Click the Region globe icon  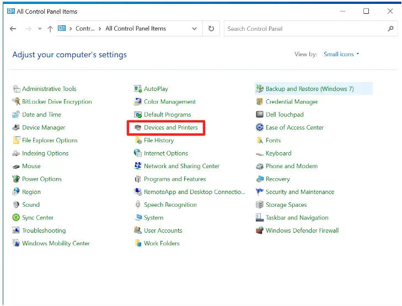[16, 192]
